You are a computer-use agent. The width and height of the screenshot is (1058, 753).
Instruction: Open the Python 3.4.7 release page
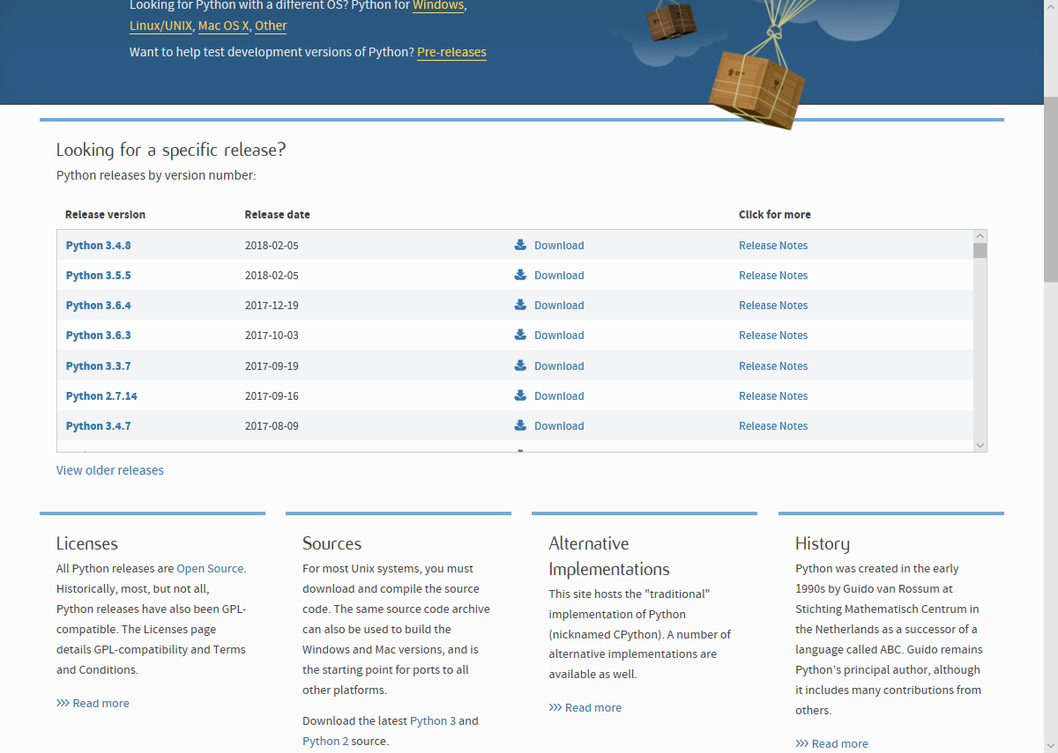99,426
